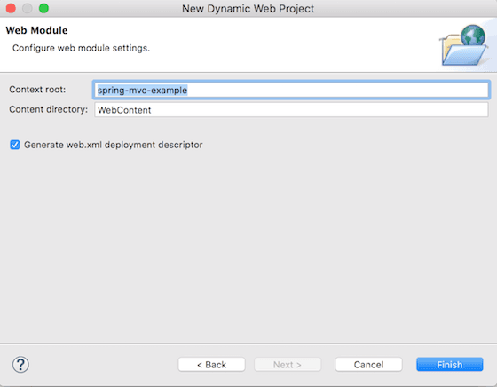
Task: Click the globe folder wizard banner icon
Action: pos(464,44)
